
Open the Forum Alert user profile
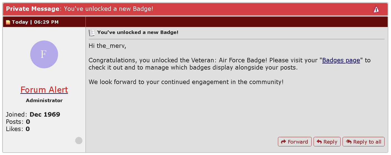[x=44, y=90]
